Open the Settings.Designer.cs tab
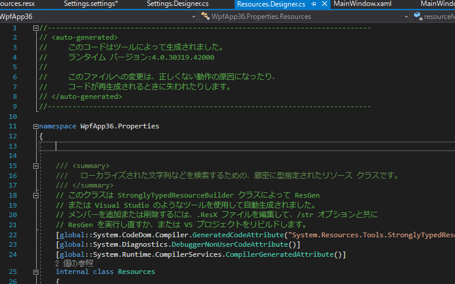The image size is (455, 284). coord(178,4)
